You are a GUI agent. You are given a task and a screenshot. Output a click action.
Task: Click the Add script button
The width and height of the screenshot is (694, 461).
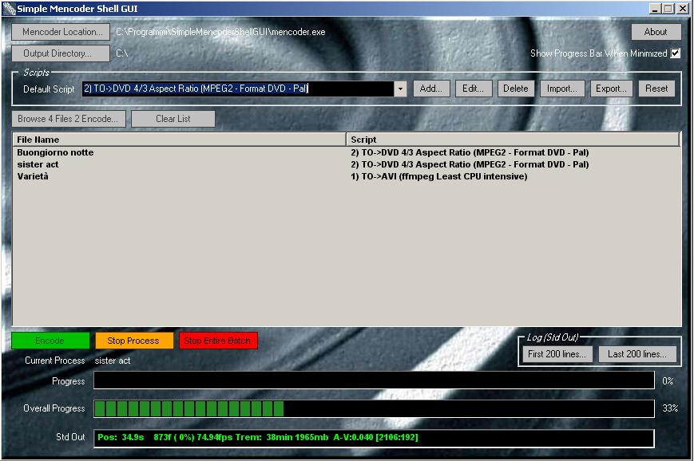431,89
